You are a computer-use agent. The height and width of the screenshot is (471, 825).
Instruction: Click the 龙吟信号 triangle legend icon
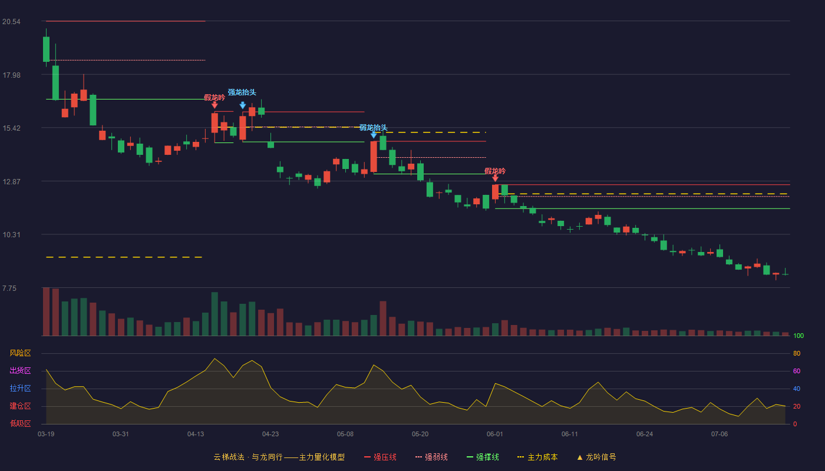[580, 457]
